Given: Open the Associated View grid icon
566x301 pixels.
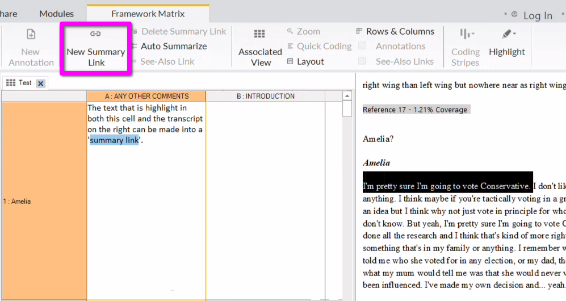Looking at the screenshot, I should (259, 35).
